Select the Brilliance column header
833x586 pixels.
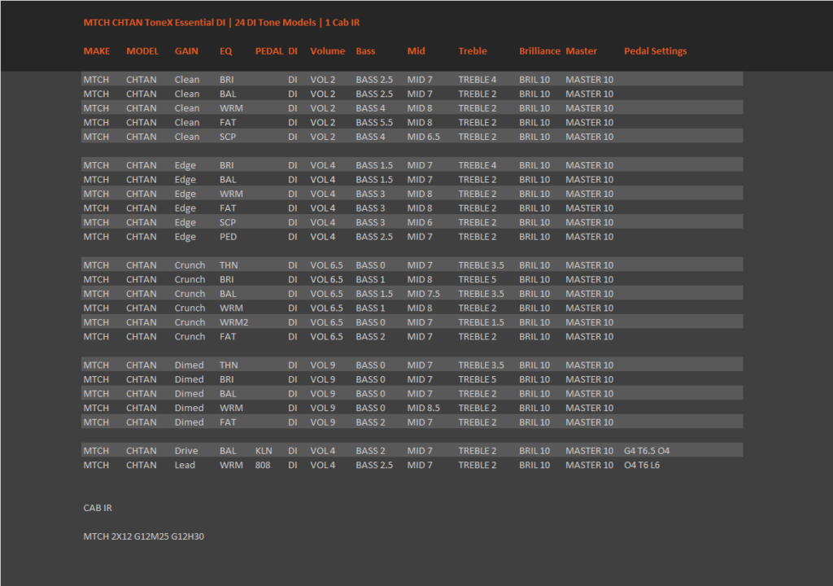click(x=540, y=51)
